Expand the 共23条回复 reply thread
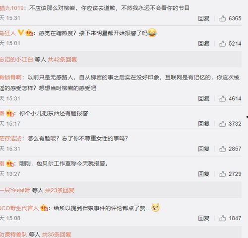 (60, 190)
